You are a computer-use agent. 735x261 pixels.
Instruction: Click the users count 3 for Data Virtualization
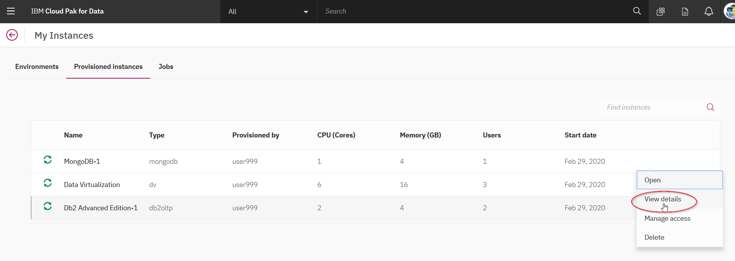(485, 185)
